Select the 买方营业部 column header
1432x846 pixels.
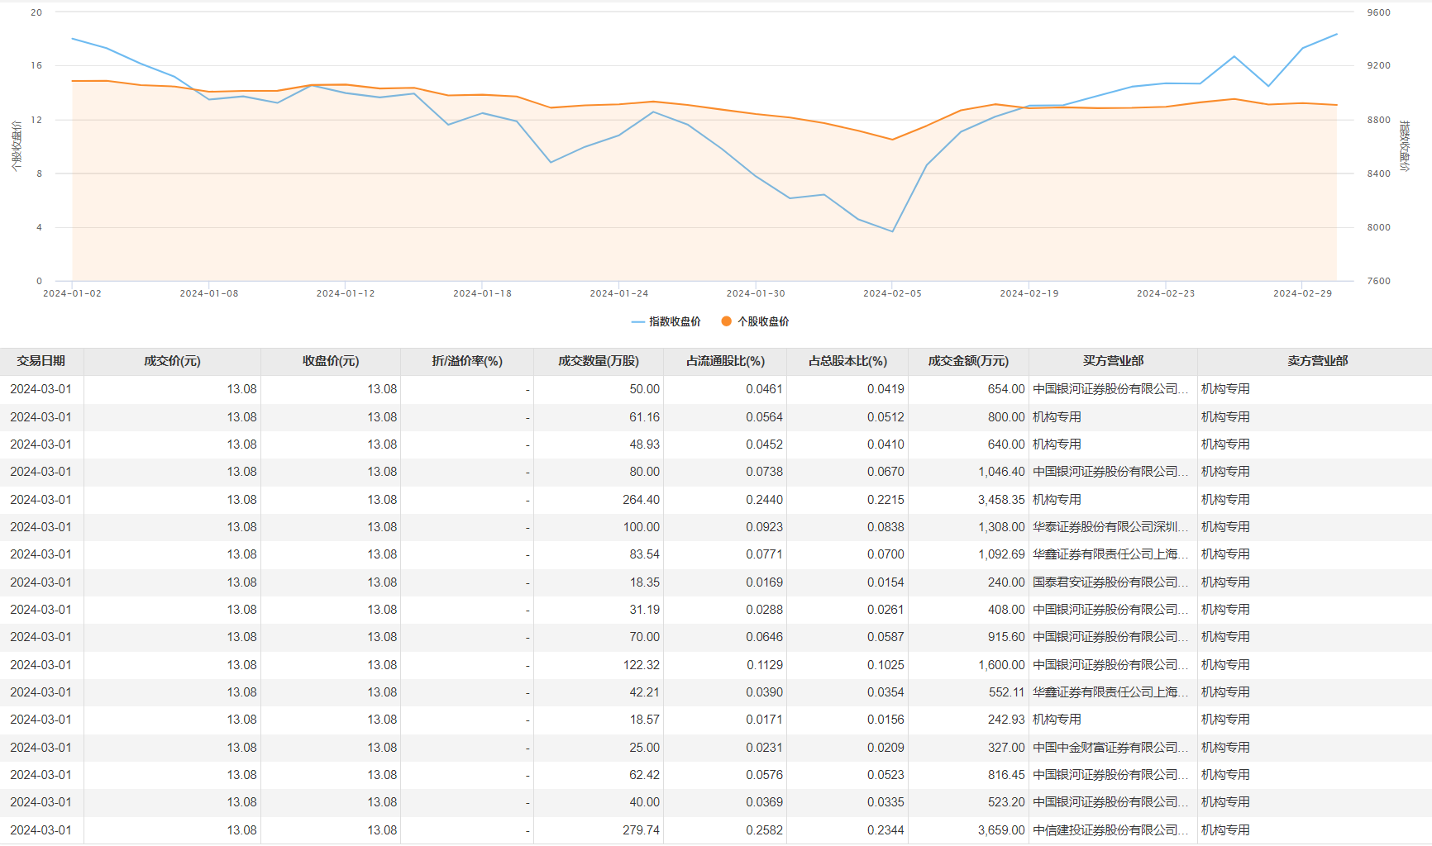[1113, 361]
